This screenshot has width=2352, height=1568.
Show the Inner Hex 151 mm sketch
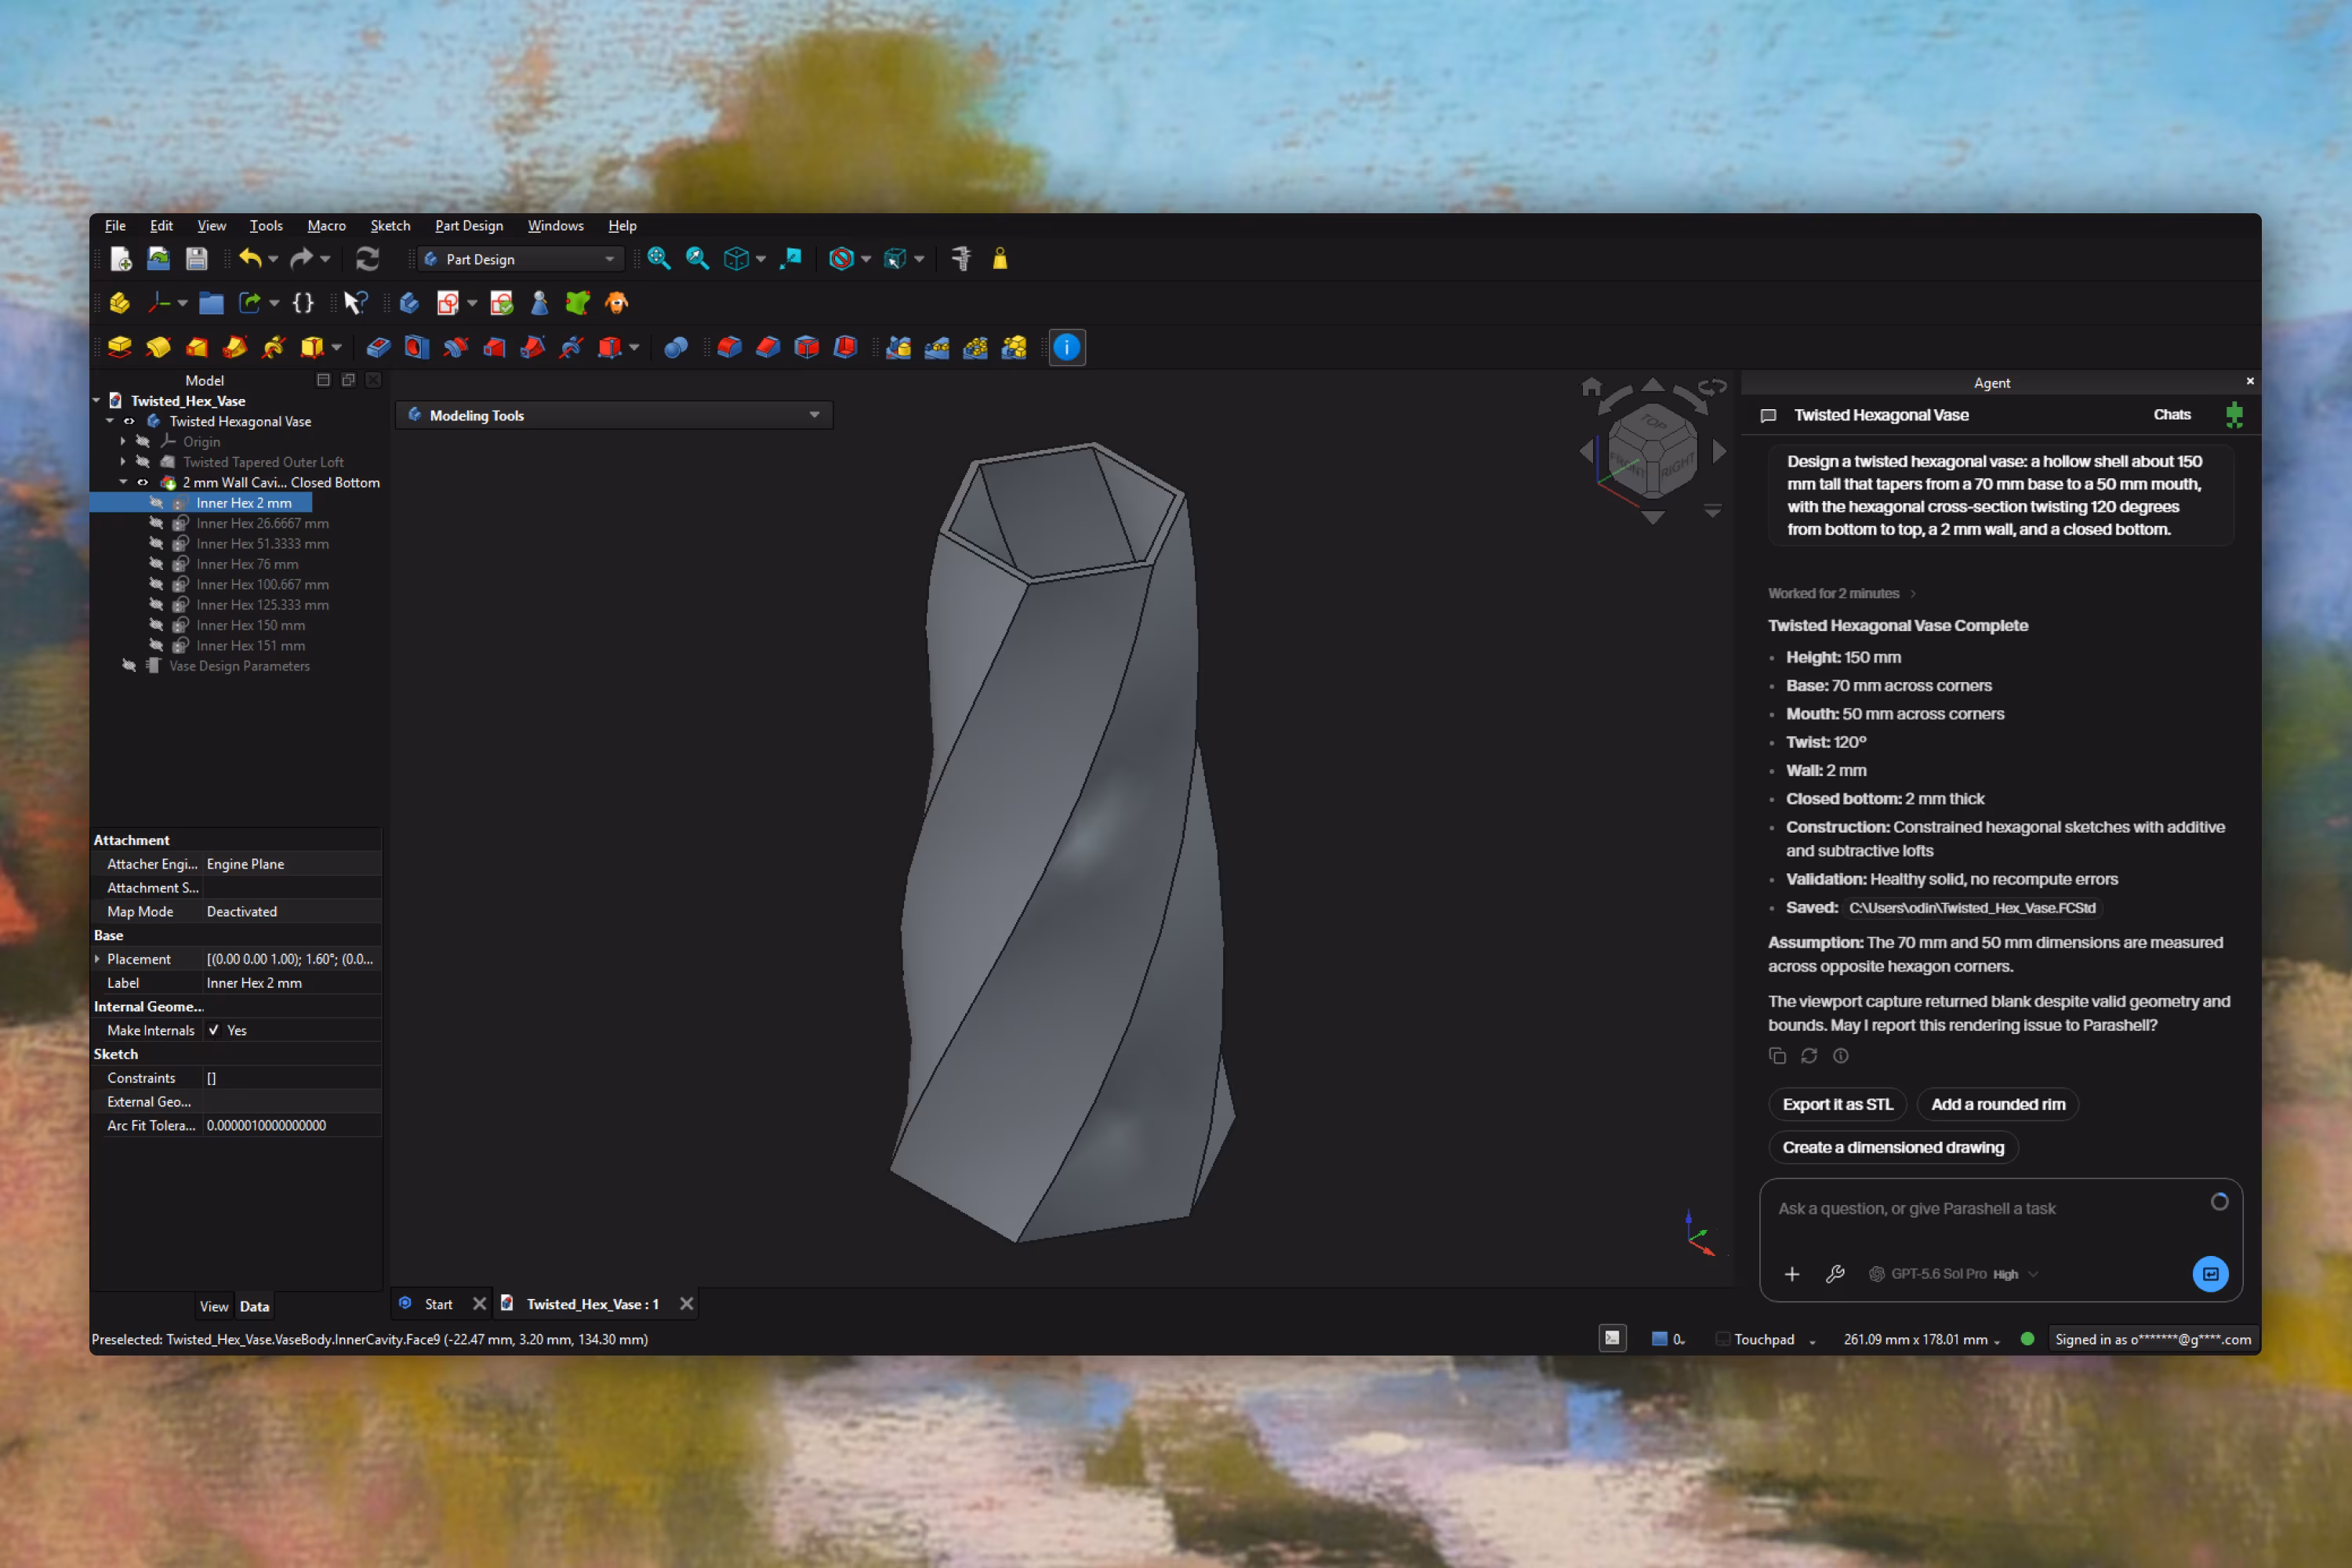click(x=156, y=645)
